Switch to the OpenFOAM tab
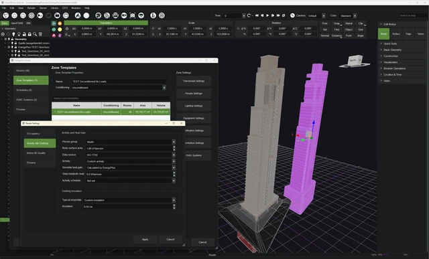 click(17, 23)
